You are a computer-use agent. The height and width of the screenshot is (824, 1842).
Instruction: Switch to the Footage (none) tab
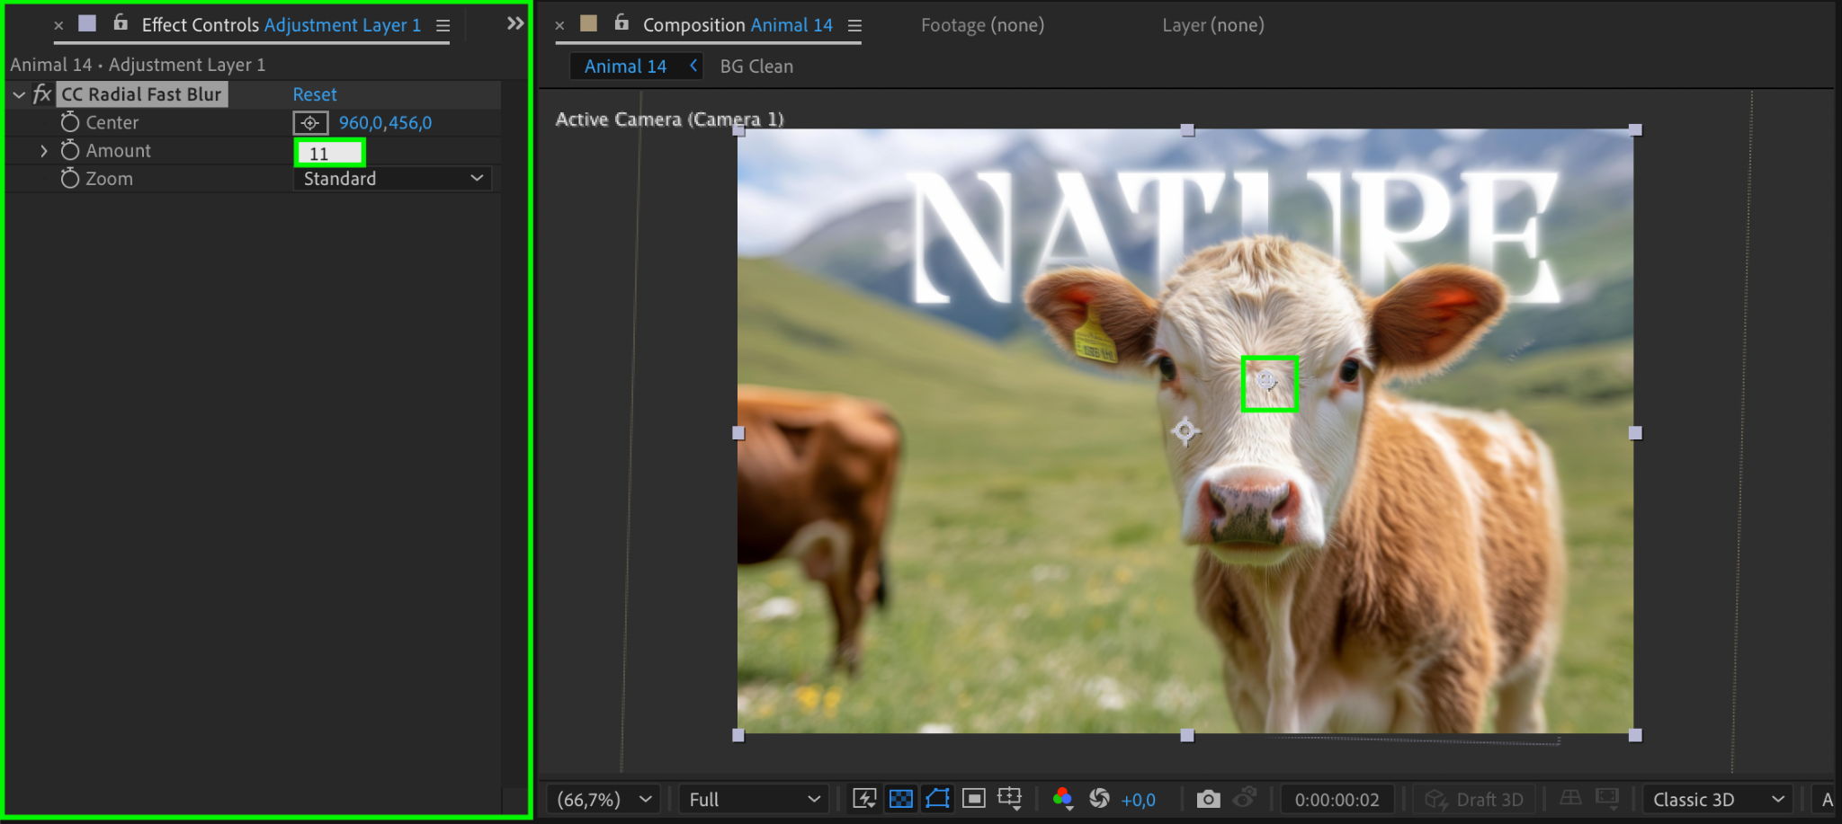click(982, 25)
